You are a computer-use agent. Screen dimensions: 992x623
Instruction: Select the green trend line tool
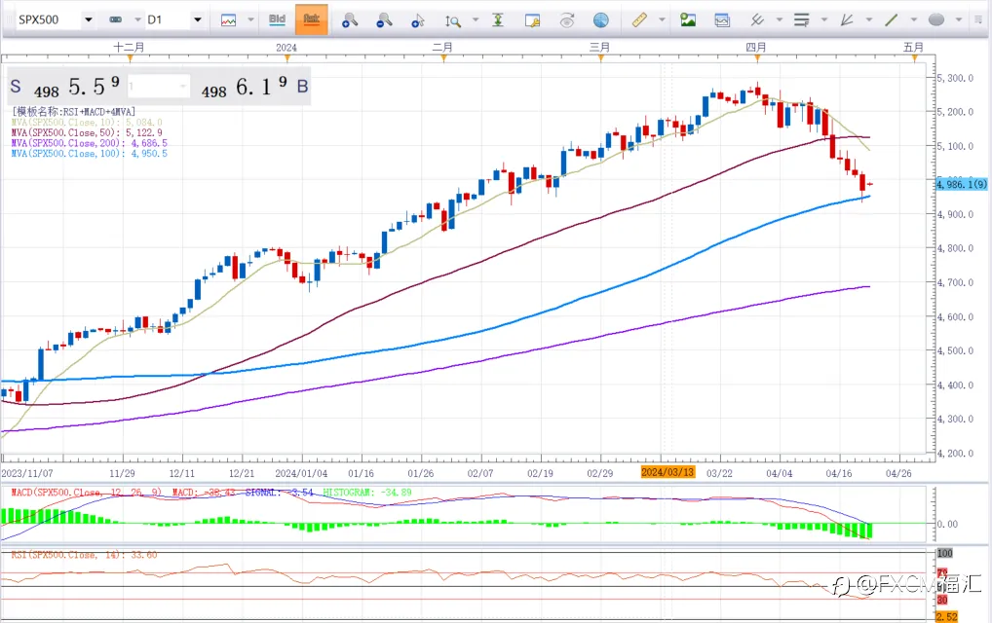pyautogui.click(x=892, y=20)
